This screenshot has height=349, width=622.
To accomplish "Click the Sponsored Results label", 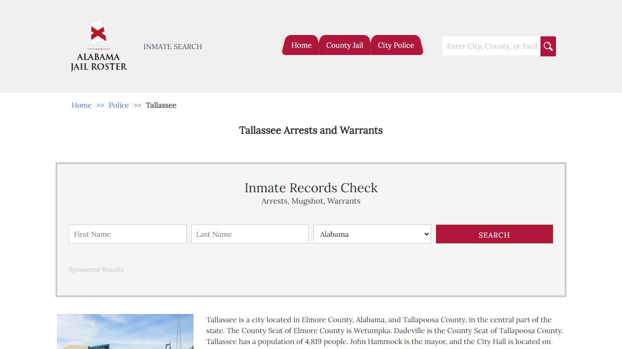I will pos(96,269).
